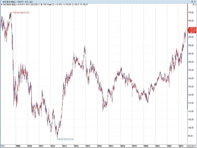Viewport: 197px width, 148px height.
Task: Click the 165.00 price axis label
Action: tap(191, 21)
